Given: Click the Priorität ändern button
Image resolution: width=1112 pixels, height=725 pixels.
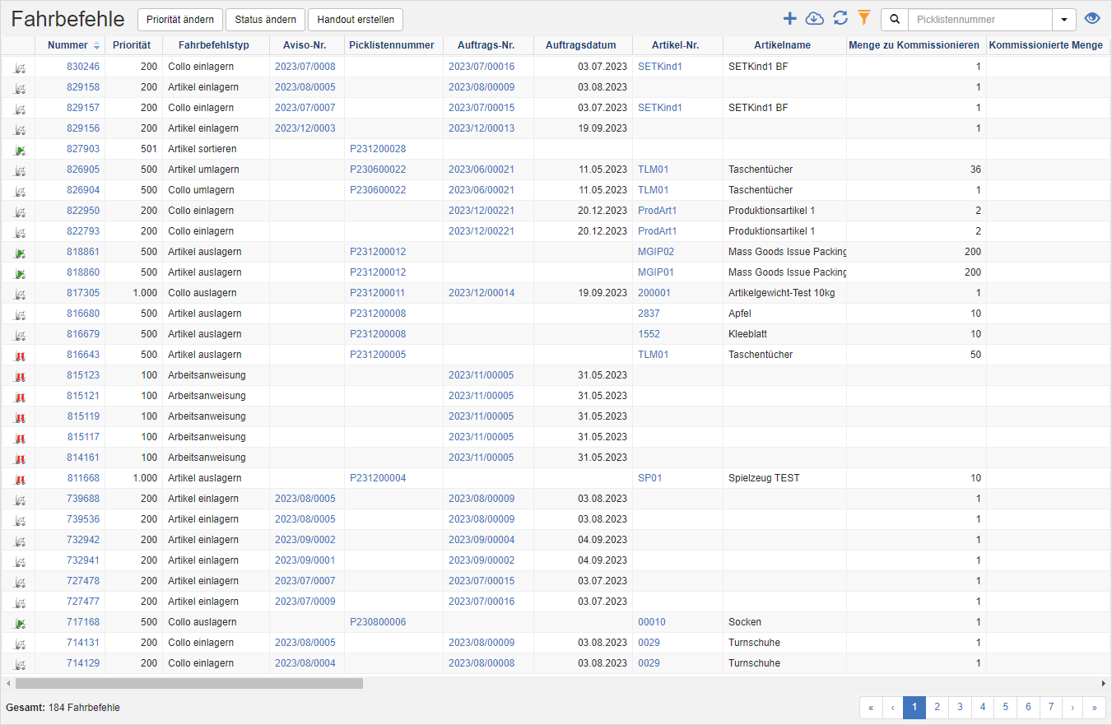Looking at the screenshot, I should click(x=179, y=20).
